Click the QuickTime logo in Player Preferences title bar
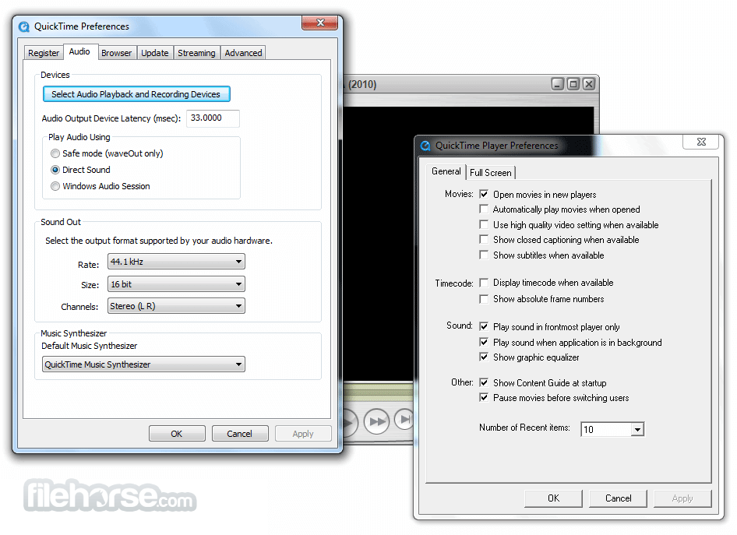Image resolution: width=737 pixels, height=535 pixels. 425,146
